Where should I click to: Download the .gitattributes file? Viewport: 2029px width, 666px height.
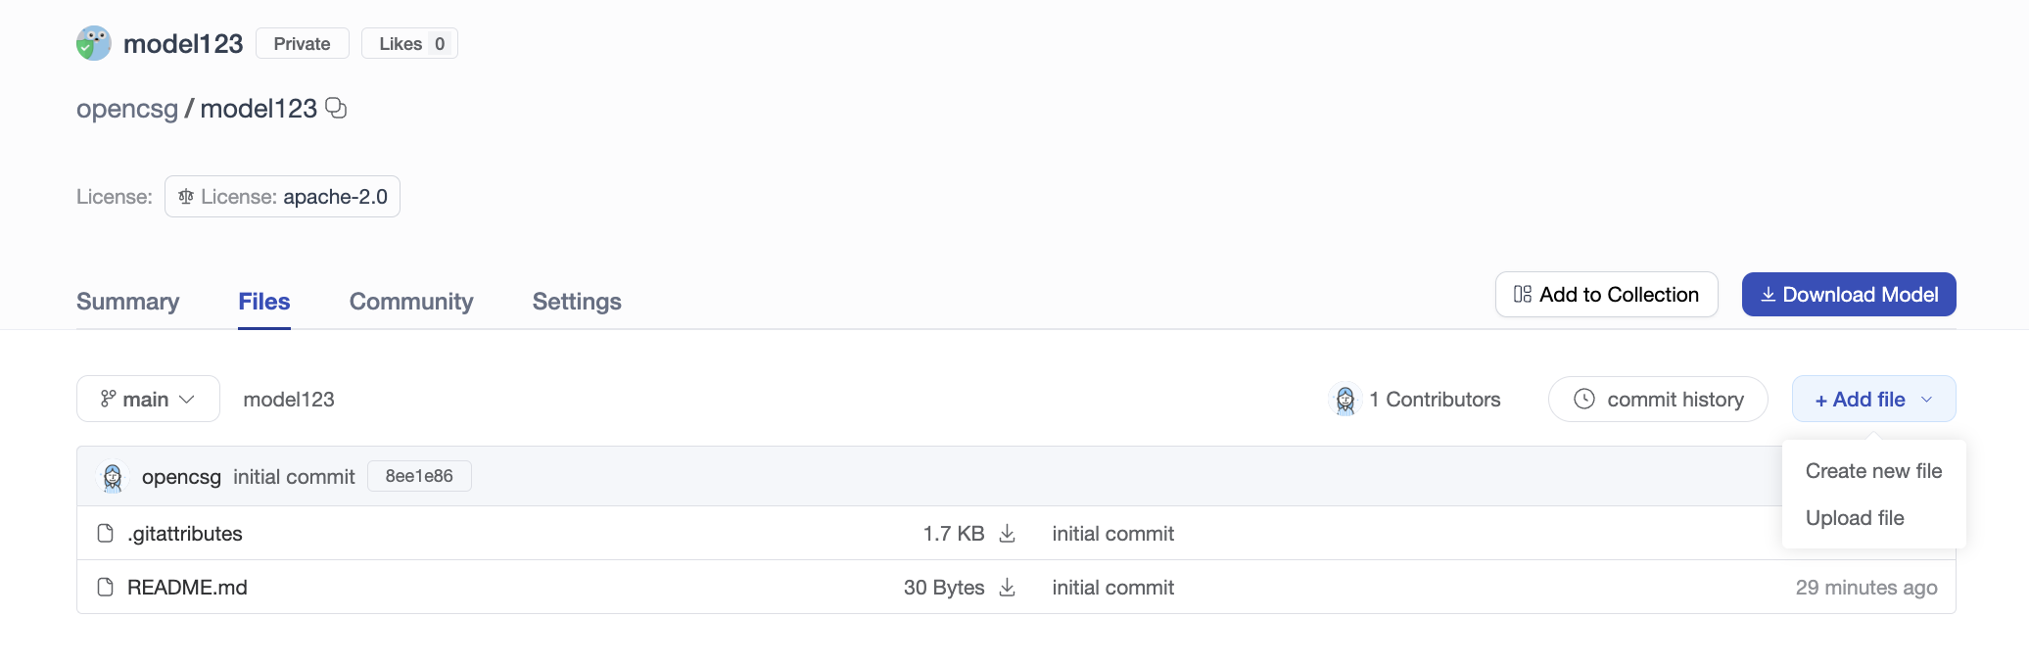[1007, 534]
